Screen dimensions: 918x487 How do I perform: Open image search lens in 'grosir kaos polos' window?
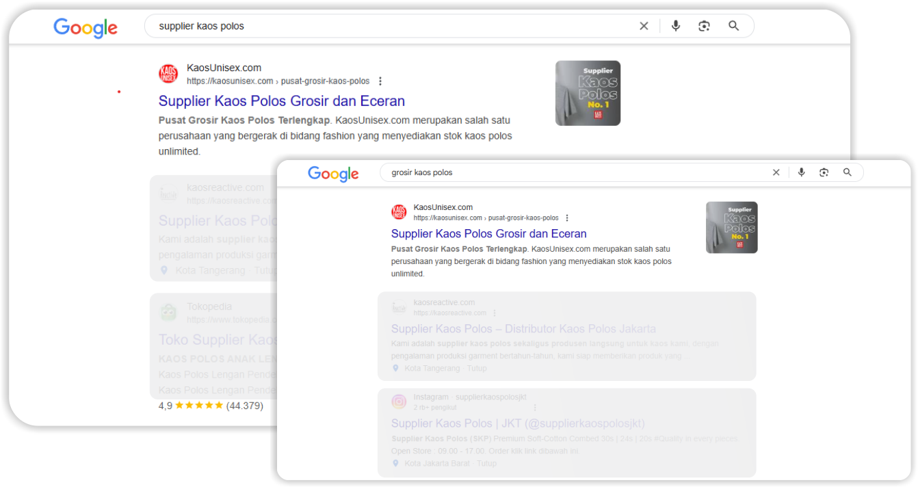(x=824, y=172)
